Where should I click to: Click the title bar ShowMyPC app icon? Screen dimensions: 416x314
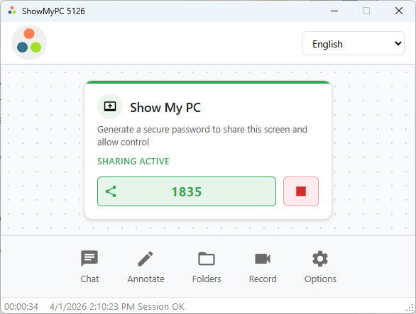click(12, 11)
